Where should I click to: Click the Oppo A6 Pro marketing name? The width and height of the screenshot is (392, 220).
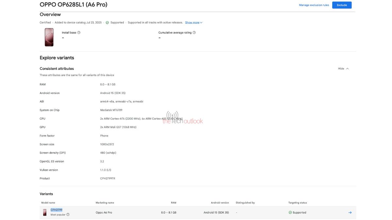104,213
